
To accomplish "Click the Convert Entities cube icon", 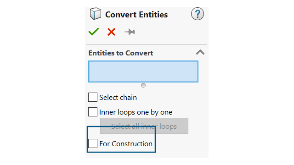I will click(96, 14).
